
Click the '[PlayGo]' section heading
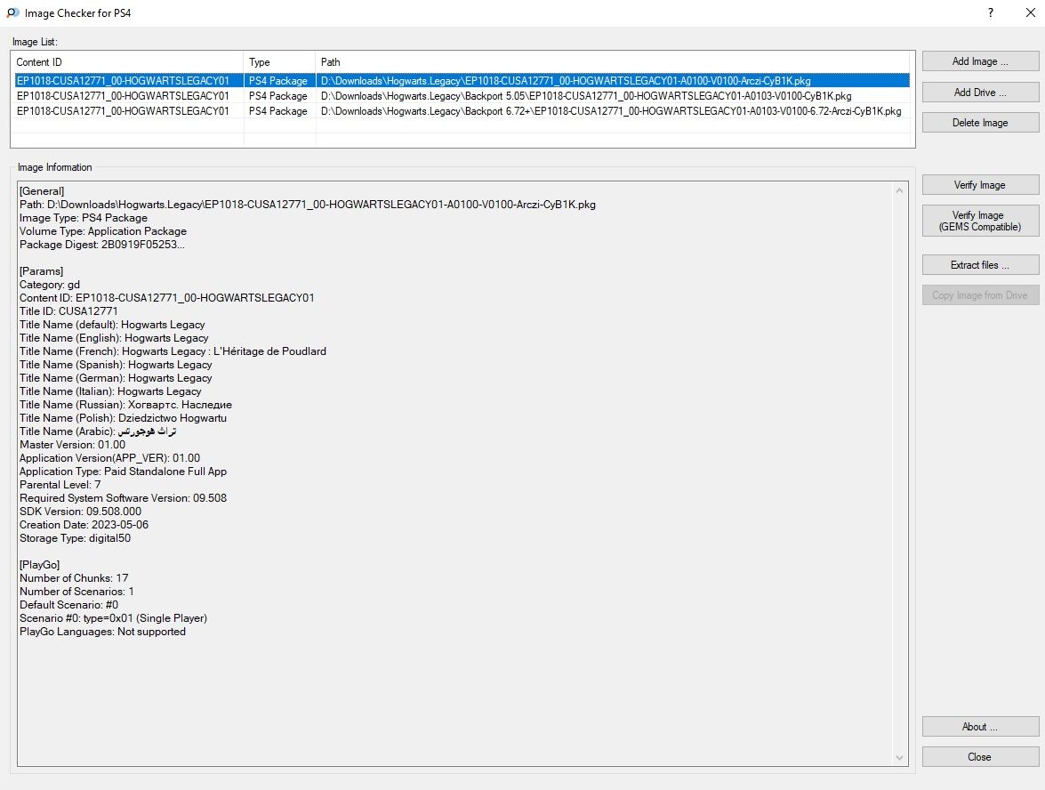click(x=40, y=565)
